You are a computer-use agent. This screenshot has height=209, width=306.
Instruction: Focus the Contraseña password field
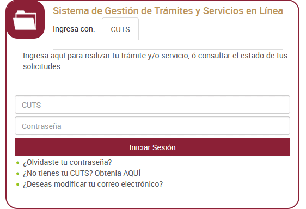152,126
